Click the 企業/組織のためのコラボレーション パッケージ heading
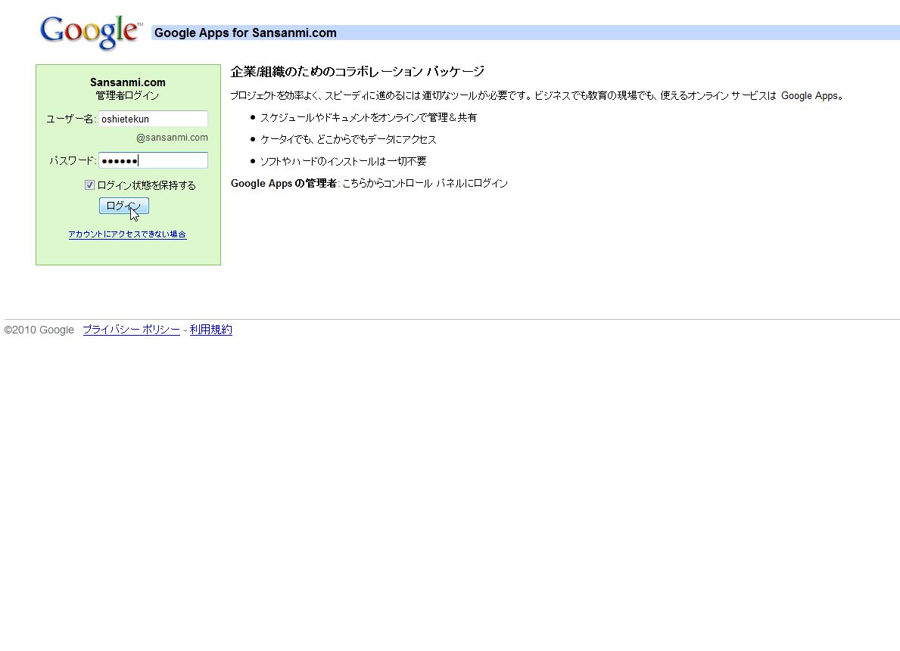The width and height of the screenshot is (900, 651). (x=357, y=72)
